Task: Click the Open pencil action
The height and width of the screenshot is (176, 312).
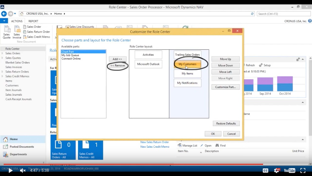Action: pos(206,146)
